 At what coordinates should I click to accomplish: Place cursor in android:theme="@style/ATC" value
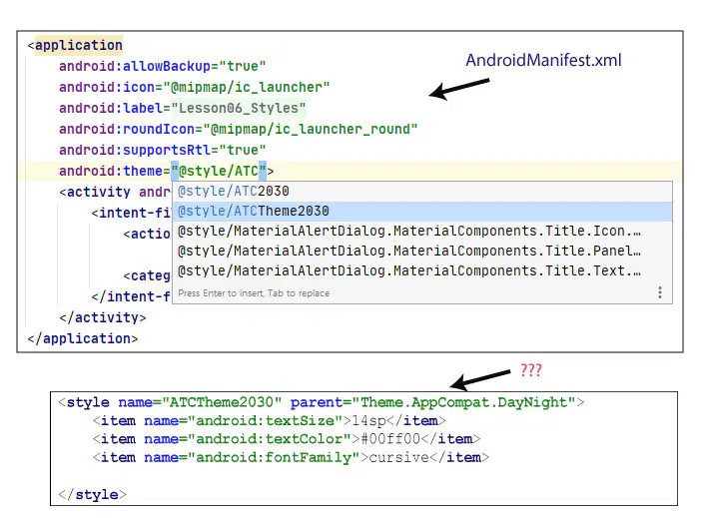[x=219, y=171]
